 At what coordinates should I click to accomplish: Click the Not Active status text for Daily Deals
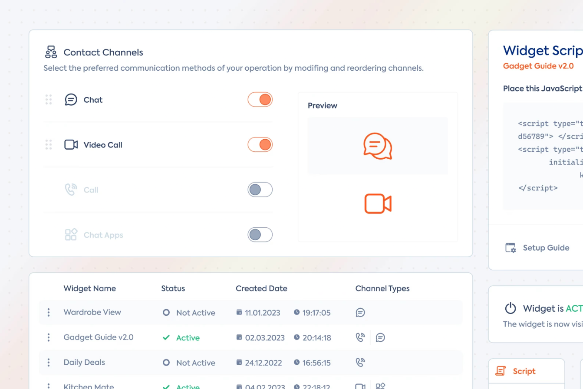[x=196, y=363]
